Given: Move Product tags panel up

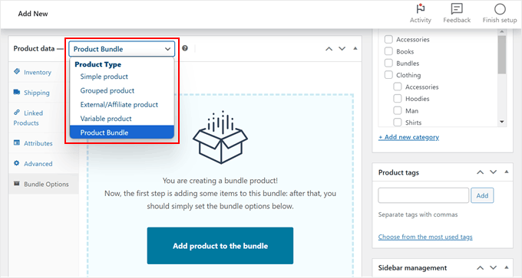Looking at the screenshot, I should pyautogui.click(x=480, y=172).
